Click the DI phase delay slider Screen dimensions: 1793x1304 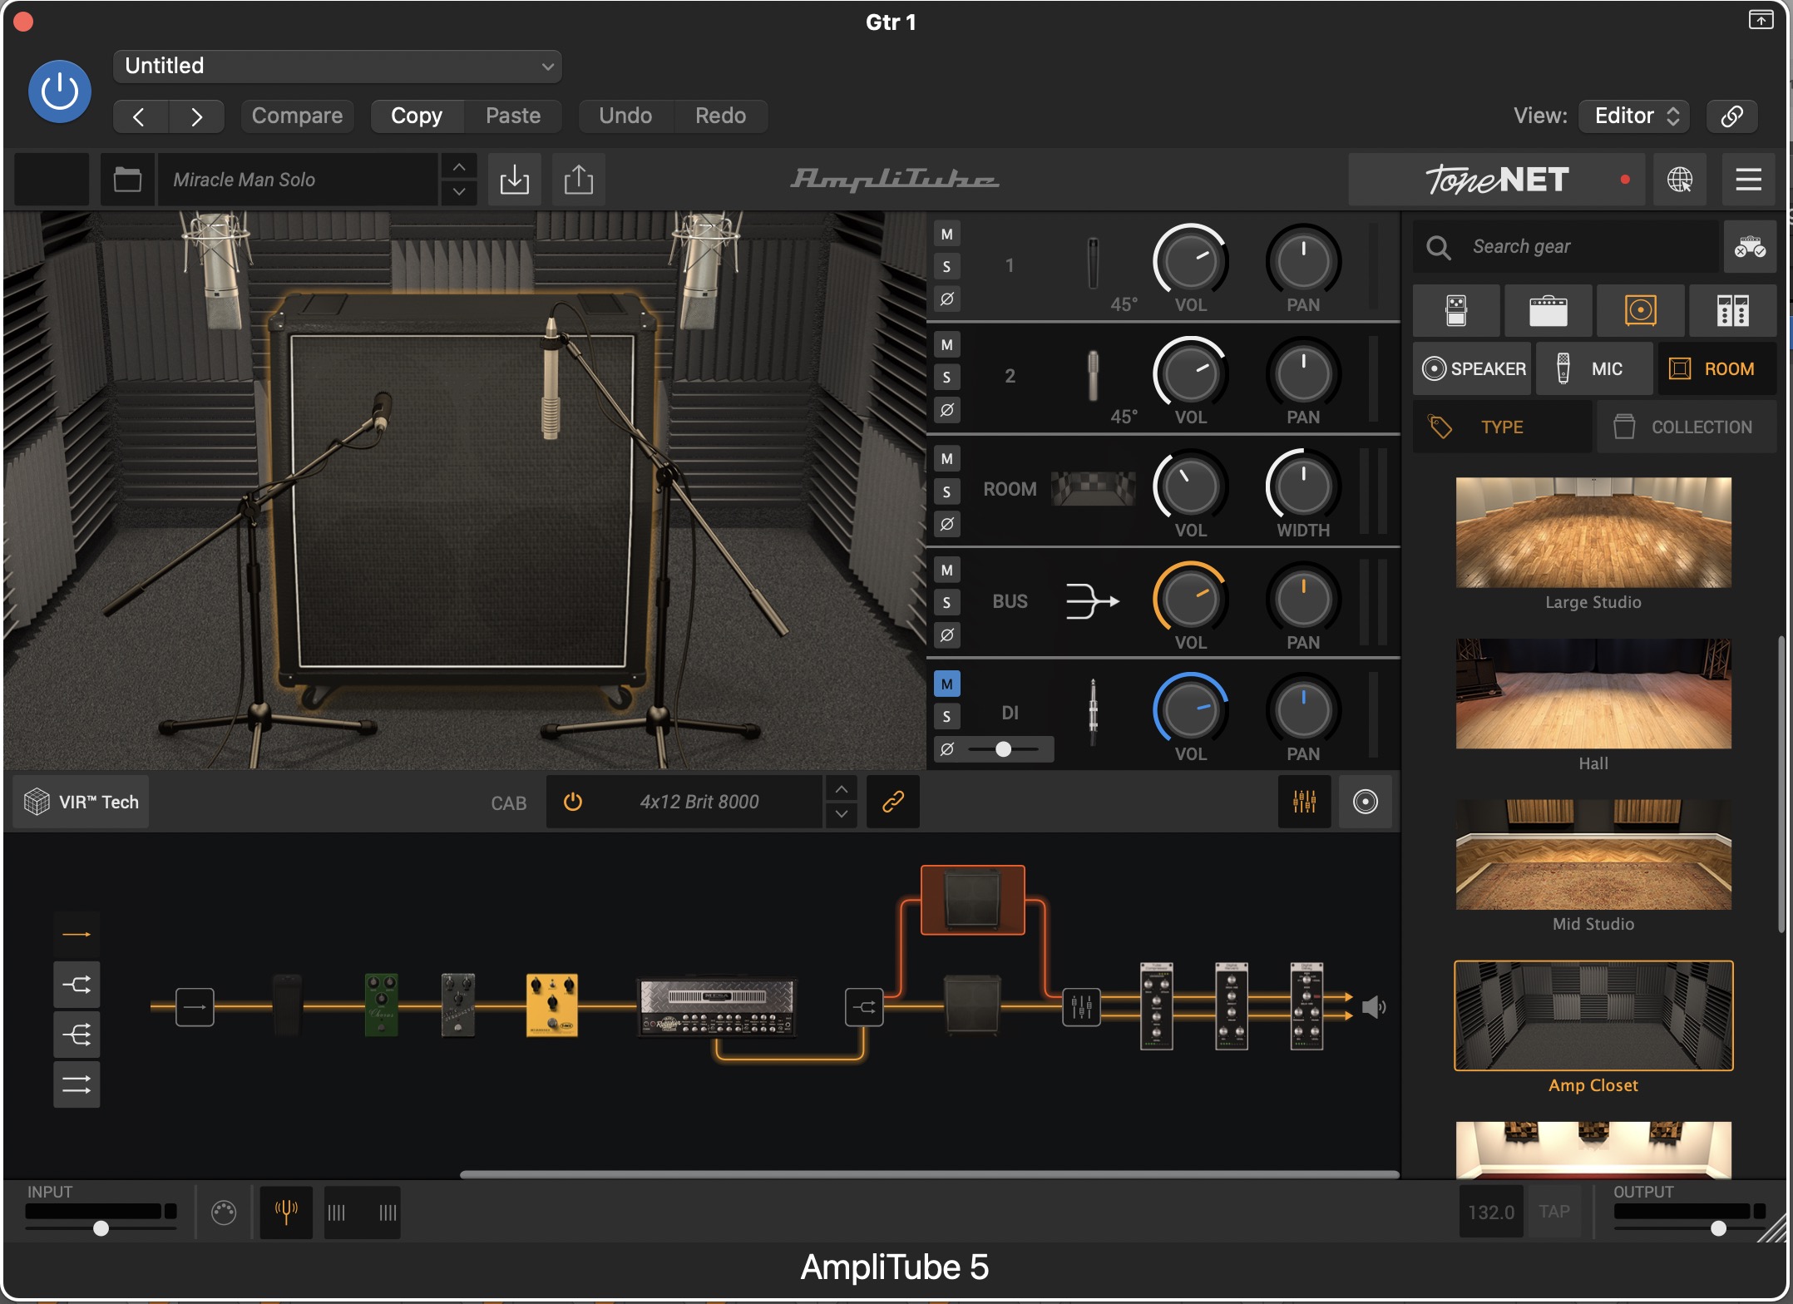point(1004,749)
